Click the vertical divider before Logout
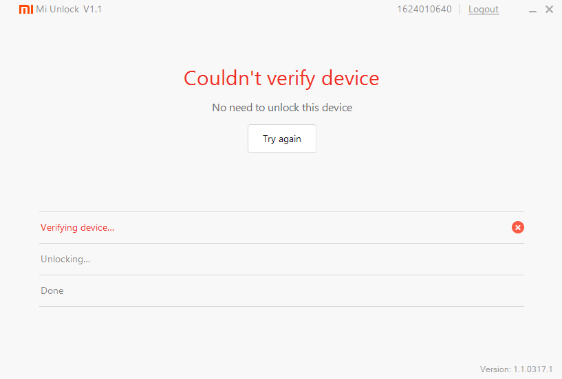Viewport: 562px width, 379px height. 460,10
